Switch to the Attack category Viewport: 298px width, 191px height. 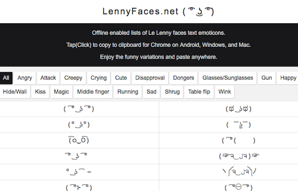click(x=48, y=78)
